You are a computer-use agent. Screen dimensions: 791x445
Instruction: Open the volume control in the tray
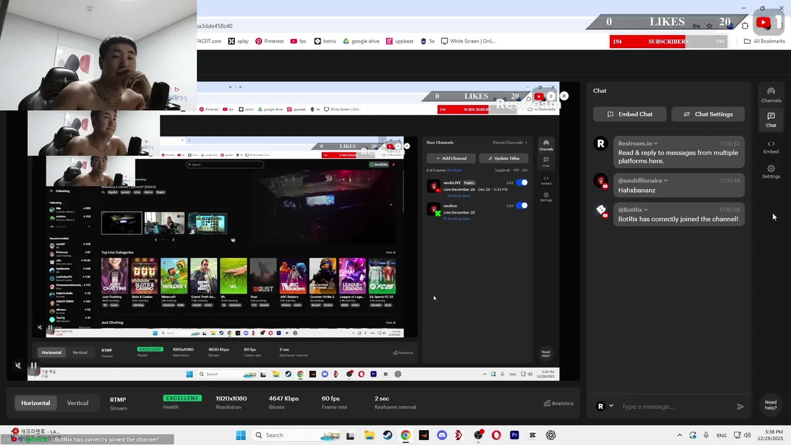747,435
